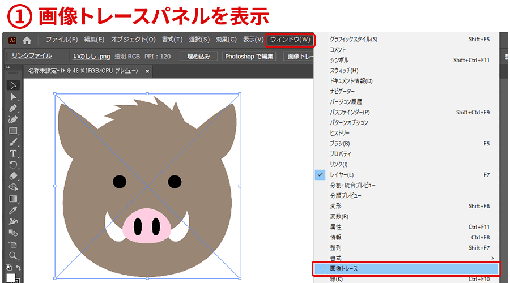Open the オブジェクト(O) menu
The width and height of the screenshot is (510, 283).
[133, 40]
